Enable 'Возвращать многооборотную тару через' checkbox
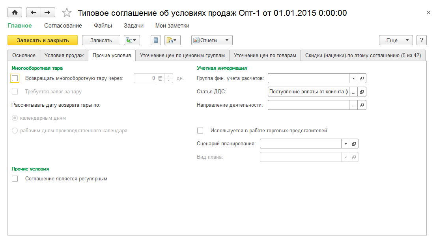The width and height of the screenshot is (437, 241). [x=15, y=78]
